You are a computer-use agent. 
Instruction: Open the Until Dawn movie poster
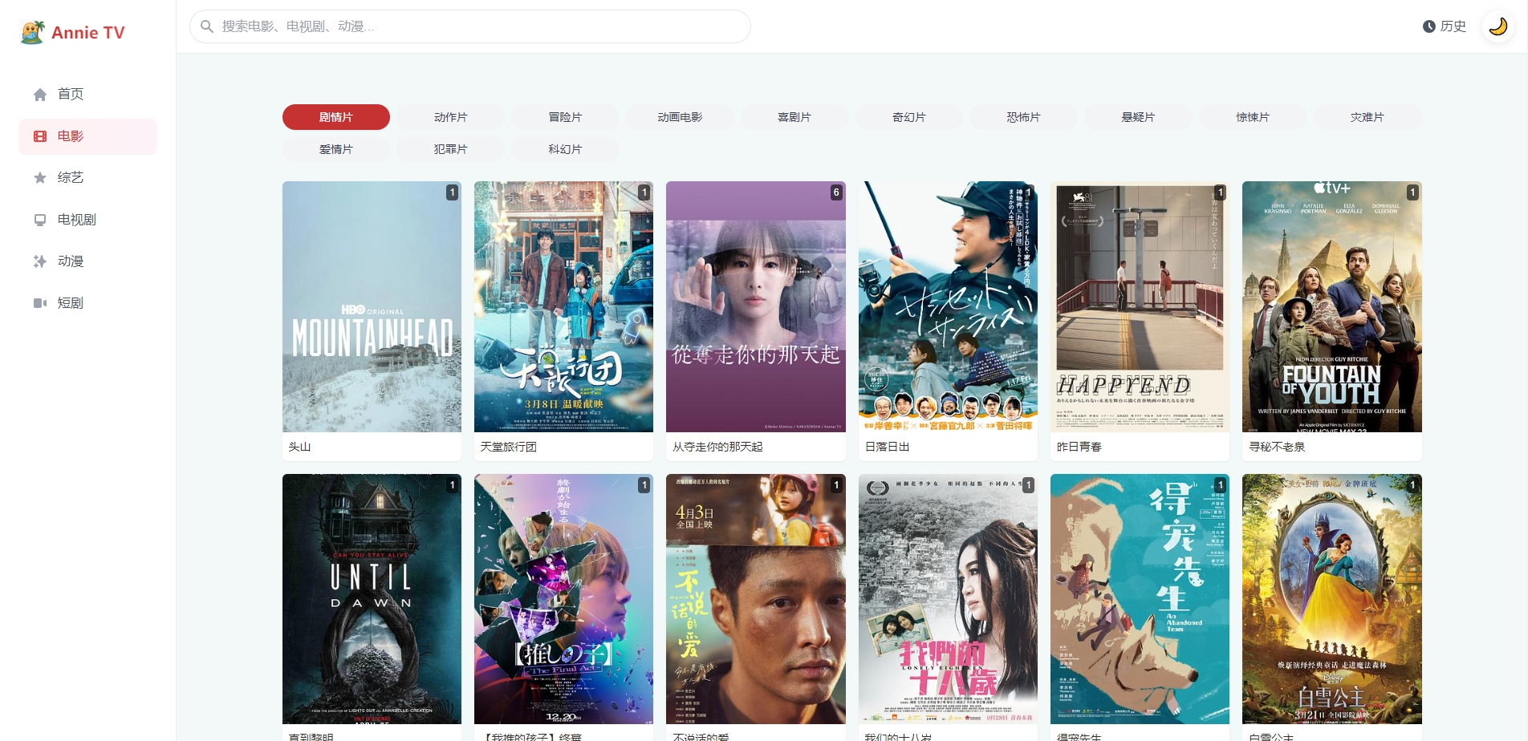point(372,599)
